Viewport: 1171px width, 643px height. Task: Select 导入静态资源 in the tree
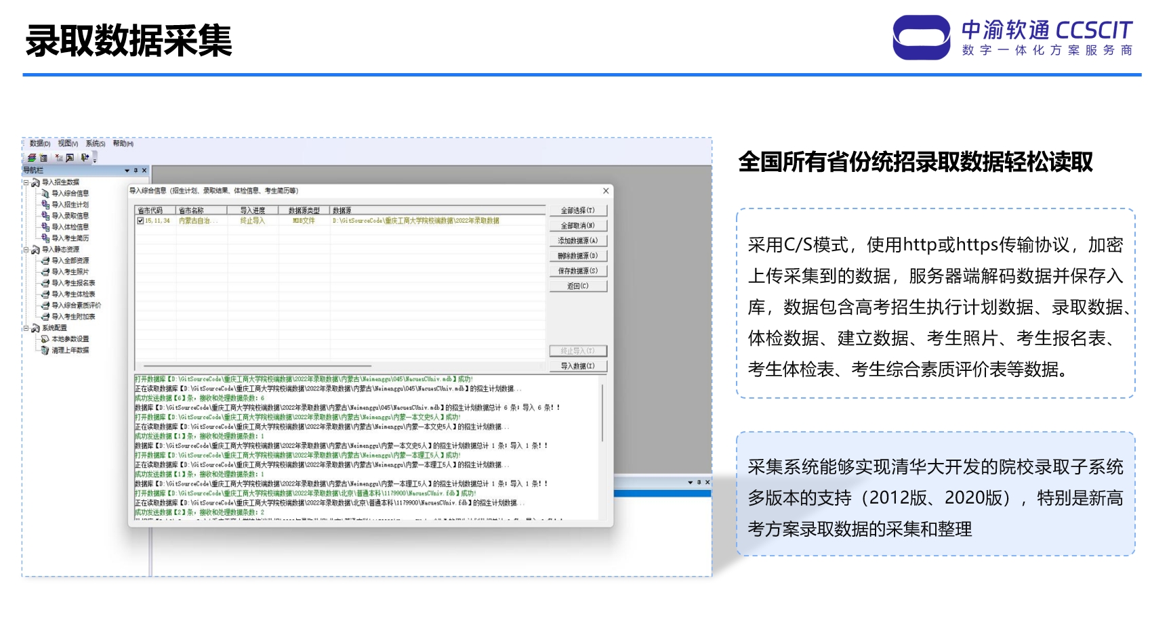[60, 250]
